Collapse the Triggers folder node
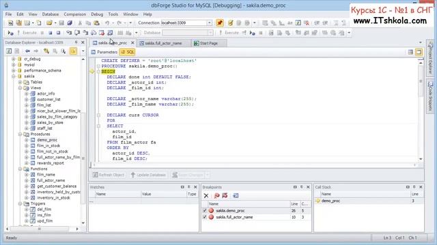This screenshot has width=437, height=245. click(20, 203)
